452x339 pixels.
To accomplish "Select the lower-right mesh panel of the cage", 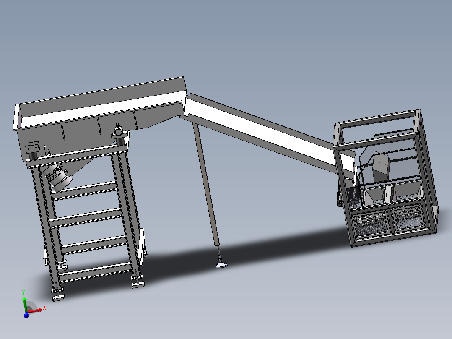I will coord(408,217).
